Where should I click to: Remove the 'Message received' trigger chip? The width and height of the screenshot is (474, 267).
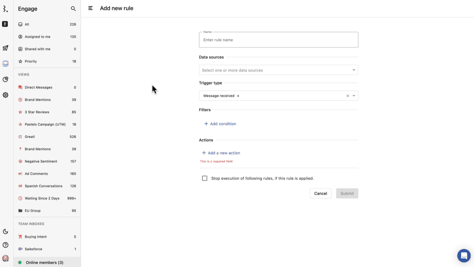click(x=238, y=96)
